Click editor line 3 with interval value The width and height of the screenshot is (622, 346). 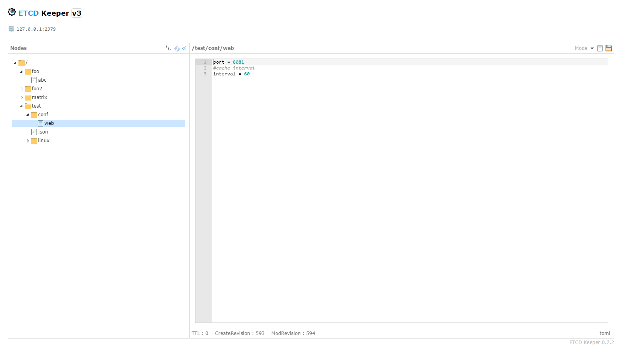(231, 74)
